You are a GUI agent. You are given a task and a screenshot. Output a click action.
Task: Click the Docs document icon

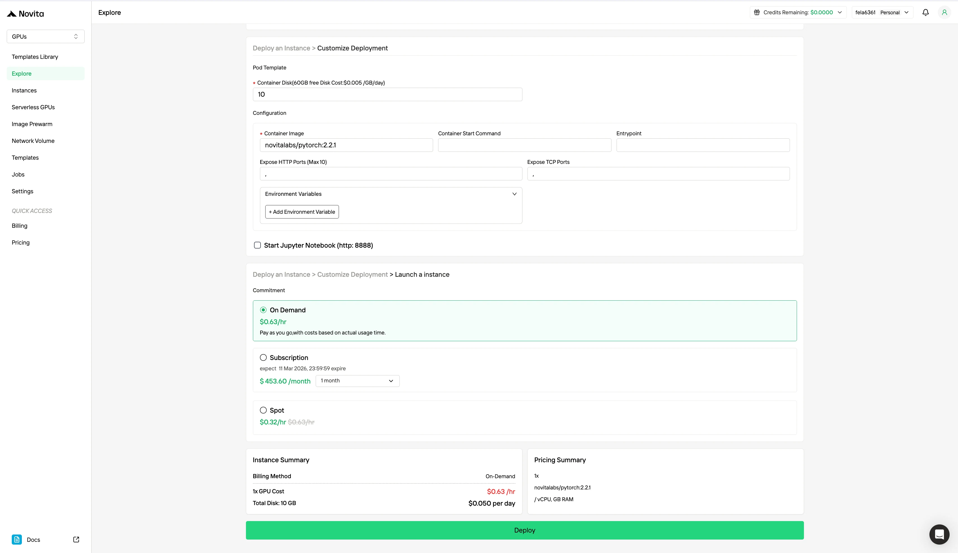17,540
